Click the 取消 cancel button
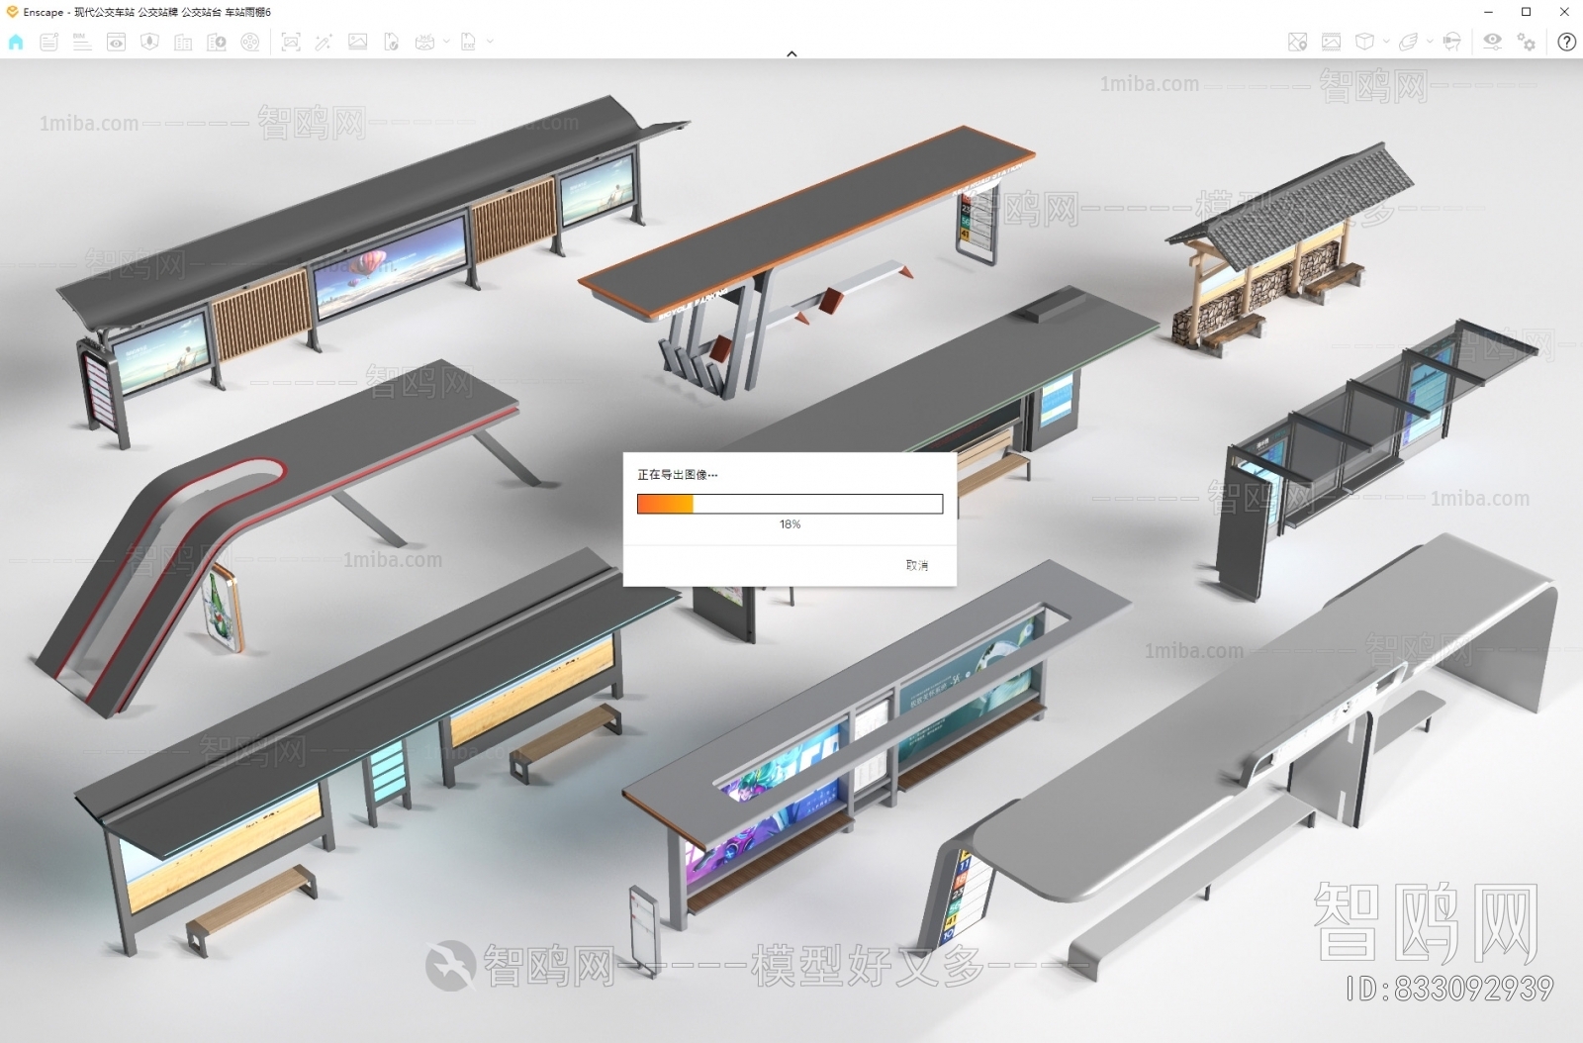 (x=916, y=565)
